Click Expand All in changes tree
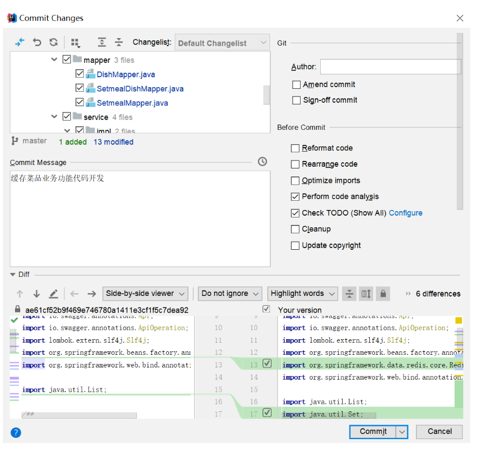 [102, 42]
